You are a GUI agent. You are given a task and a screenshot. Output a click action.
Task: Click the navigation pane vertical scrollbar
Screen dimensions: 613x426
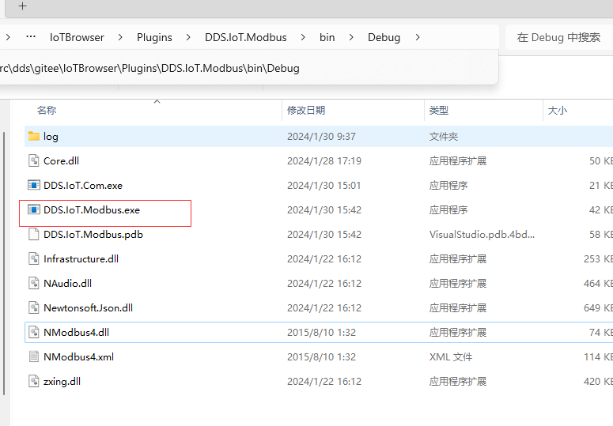pyautogui.click(x=4, y=263)
